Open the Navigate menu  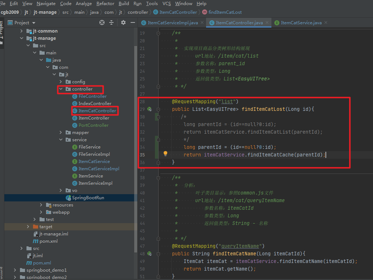tap(46, 4)
